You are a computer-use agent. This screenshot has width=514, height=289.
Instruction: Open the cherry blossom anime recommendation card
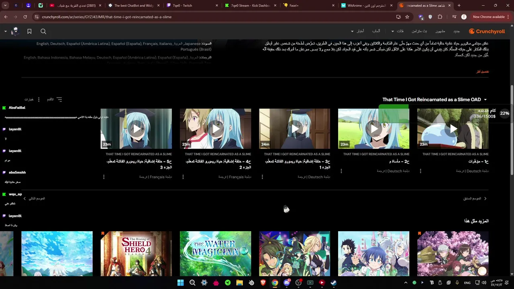pos(453,254)
